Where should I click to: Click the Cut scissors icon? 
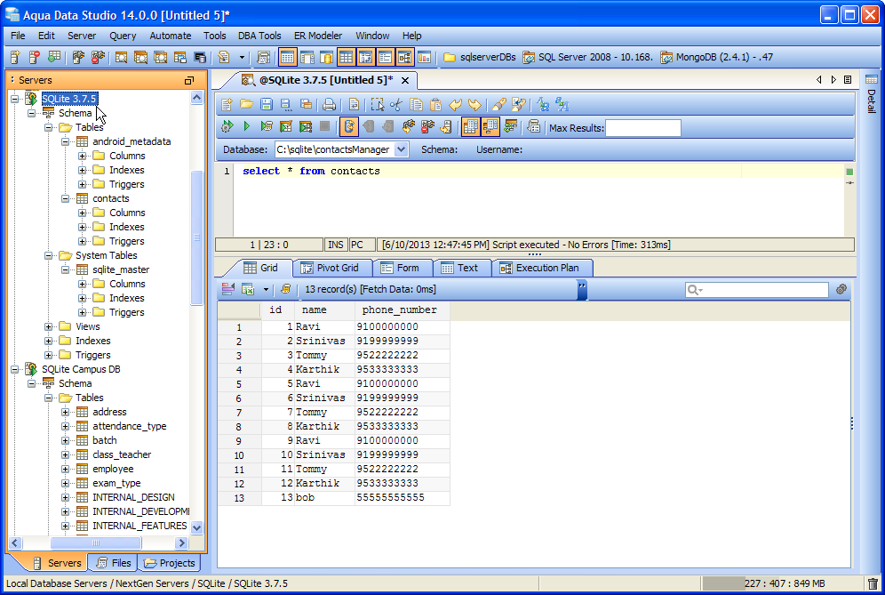click(x=396, y=105)
